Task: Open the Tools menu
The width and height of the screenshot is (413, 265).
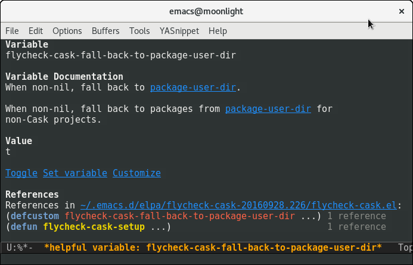Action: 139,31
